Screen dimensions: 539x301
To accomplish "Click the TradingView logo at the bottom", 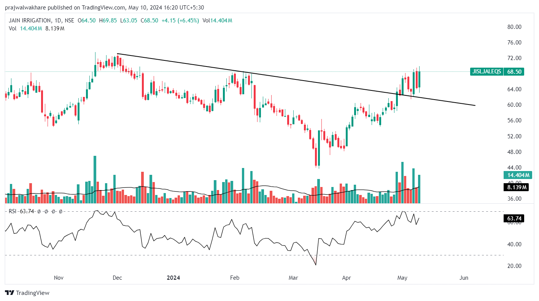I will click(x=27, y=293).
